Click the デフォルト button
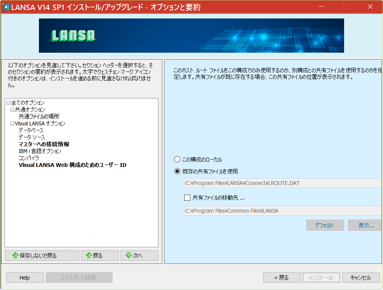Viewport: 383px width, 290px height. tap(325, 225)
